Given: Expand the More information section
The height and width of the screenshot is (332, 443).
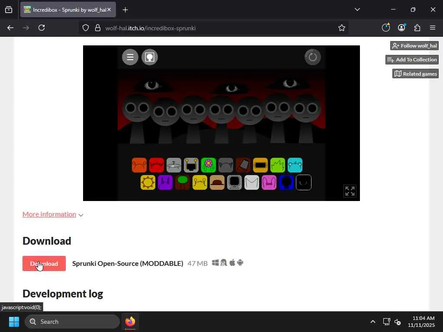Looking at the screenshot, I should pyautogui.click(x=49, y=214).
